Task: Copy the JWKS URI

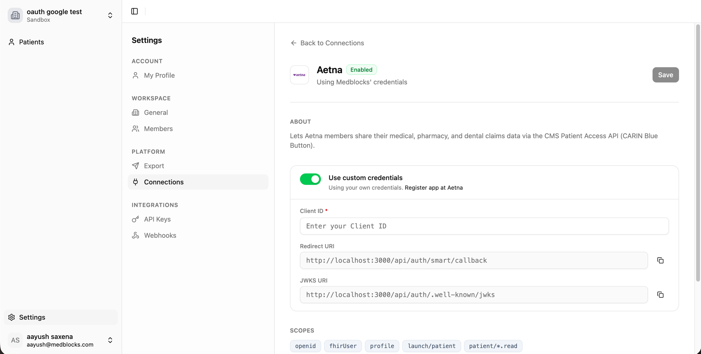Action: 660,294
